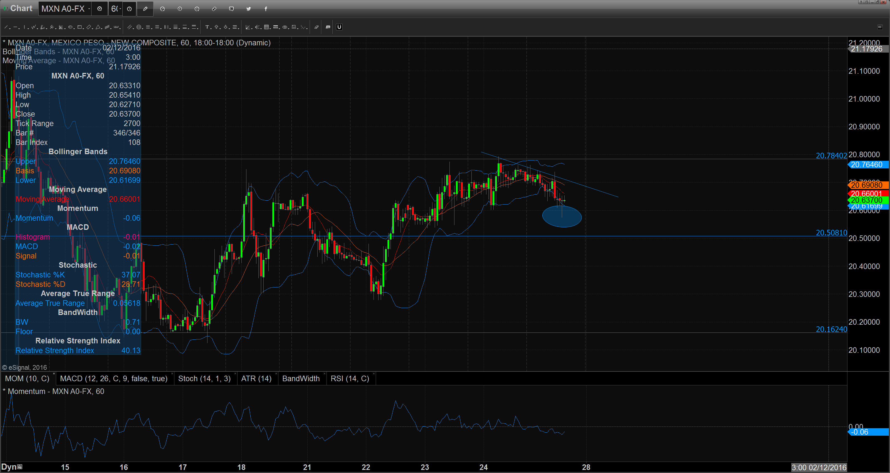
Task: Click the Bollinger Bands study title
Action: 58,51
